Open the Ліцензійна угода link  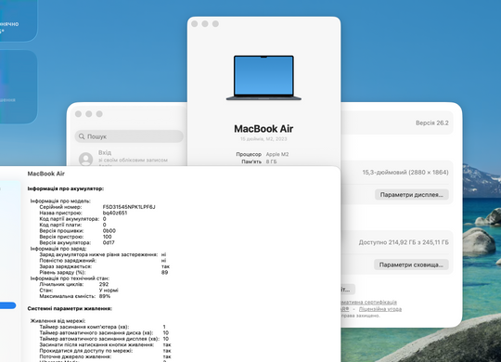380,309
